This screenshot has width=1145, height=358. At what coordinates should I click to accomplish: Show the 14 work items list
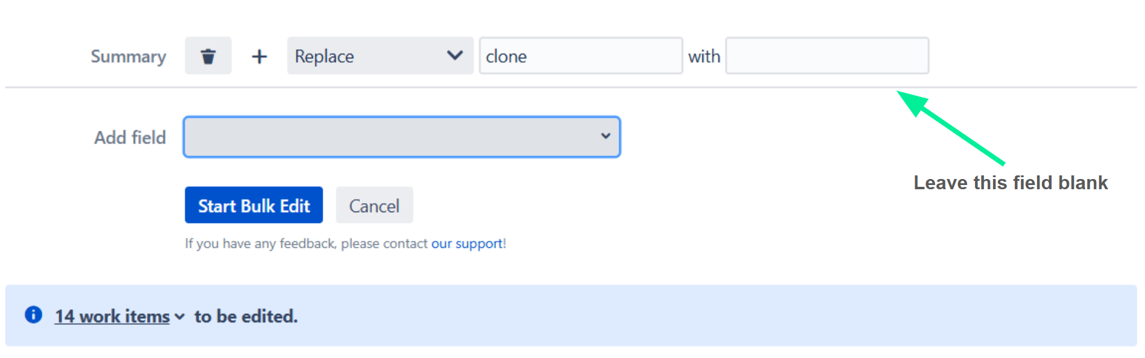pyautogui.click(x=112, y=316)
